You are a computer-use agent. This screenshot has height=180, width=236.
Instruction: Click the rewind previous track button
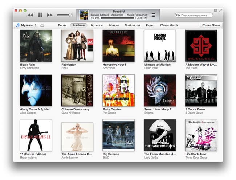pyautogui.click(x=30, y=15)
